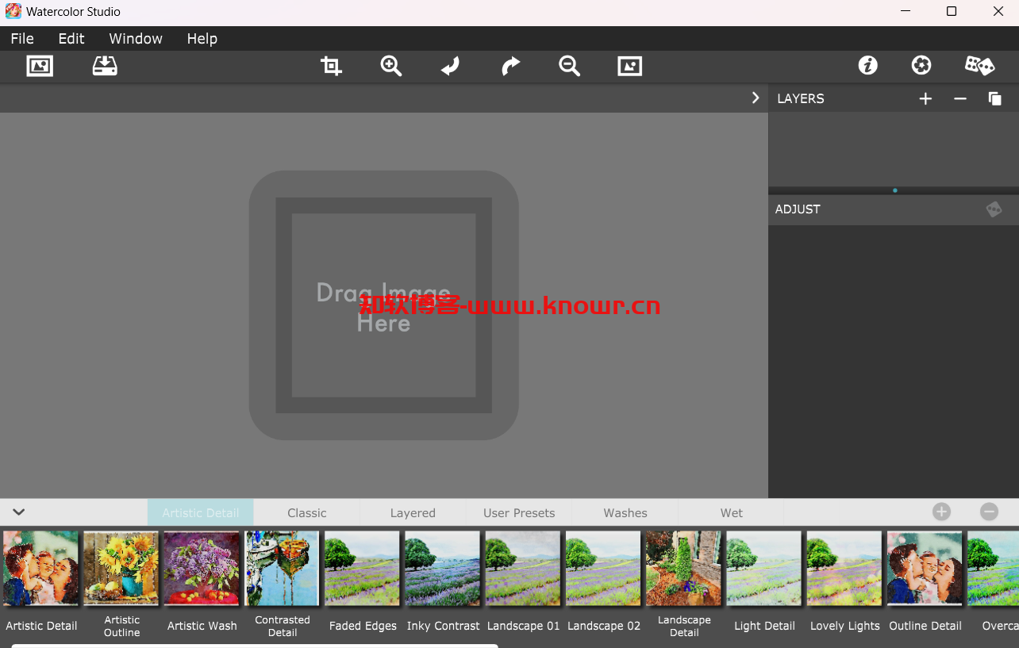Select the Landscape 02 preset thumbnail
This screenshot has width=1019, height=648.
[x=603, y=569]
